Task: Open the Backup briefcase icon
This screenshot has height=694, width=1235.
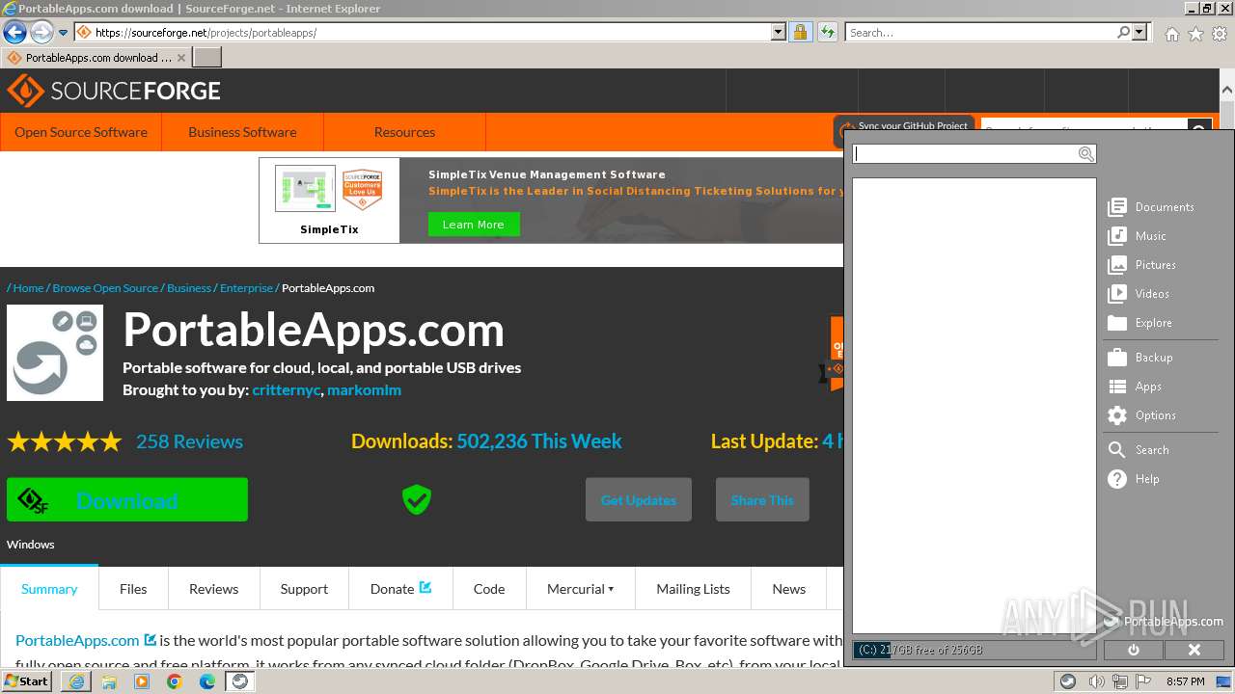Action: pyautogui.click(x=1117, y=358)
